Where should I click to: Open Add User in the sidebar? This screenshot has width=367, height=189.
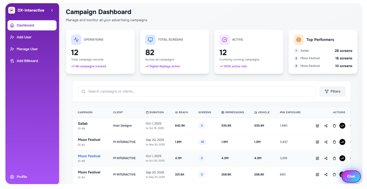coord(24,37)
